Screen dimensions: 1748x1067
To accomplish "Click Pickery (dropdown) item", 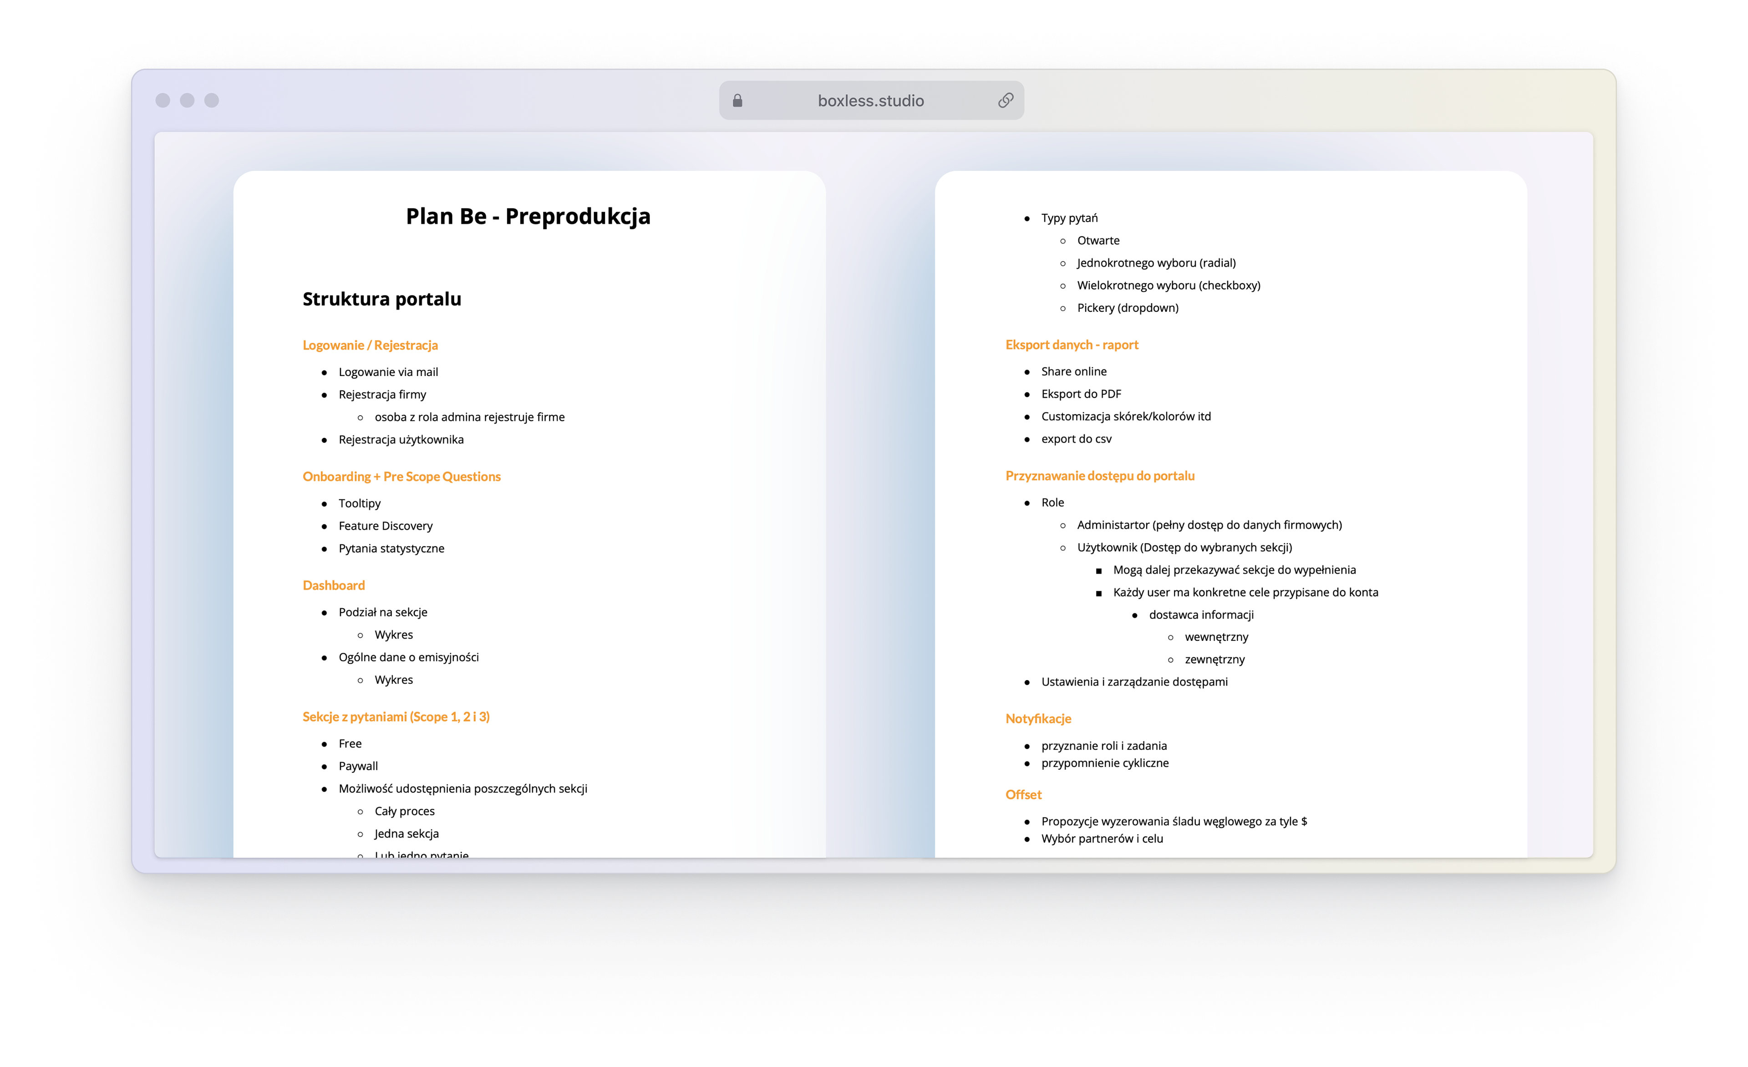I will [x=1127, y=308].
